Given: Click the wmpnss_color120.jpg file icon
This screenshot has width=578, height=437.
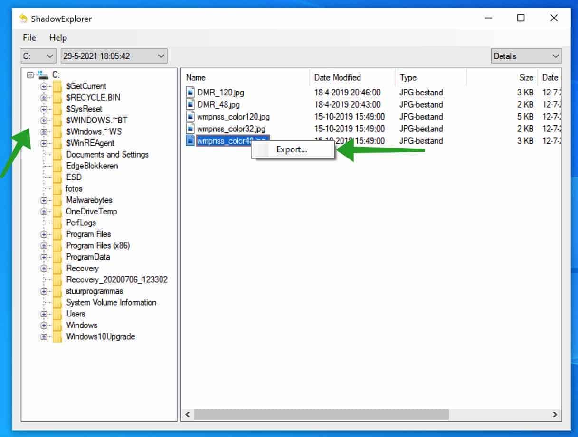Looking at the screenshot, I should click(190, 116).
